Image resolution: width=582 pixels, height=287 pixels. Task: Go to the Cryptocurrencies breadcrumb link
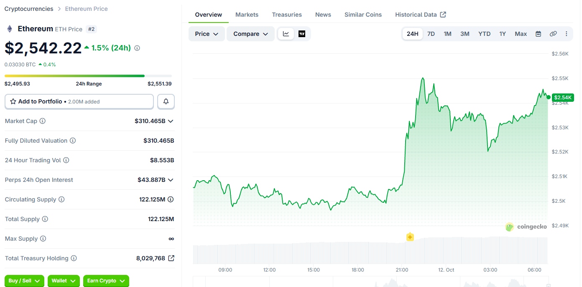(x=29, y=9)
